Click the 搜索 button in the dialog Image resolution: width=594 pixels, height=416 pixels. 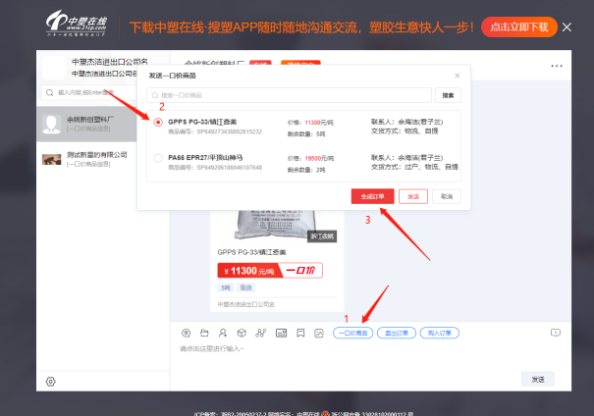coord(448,95)
